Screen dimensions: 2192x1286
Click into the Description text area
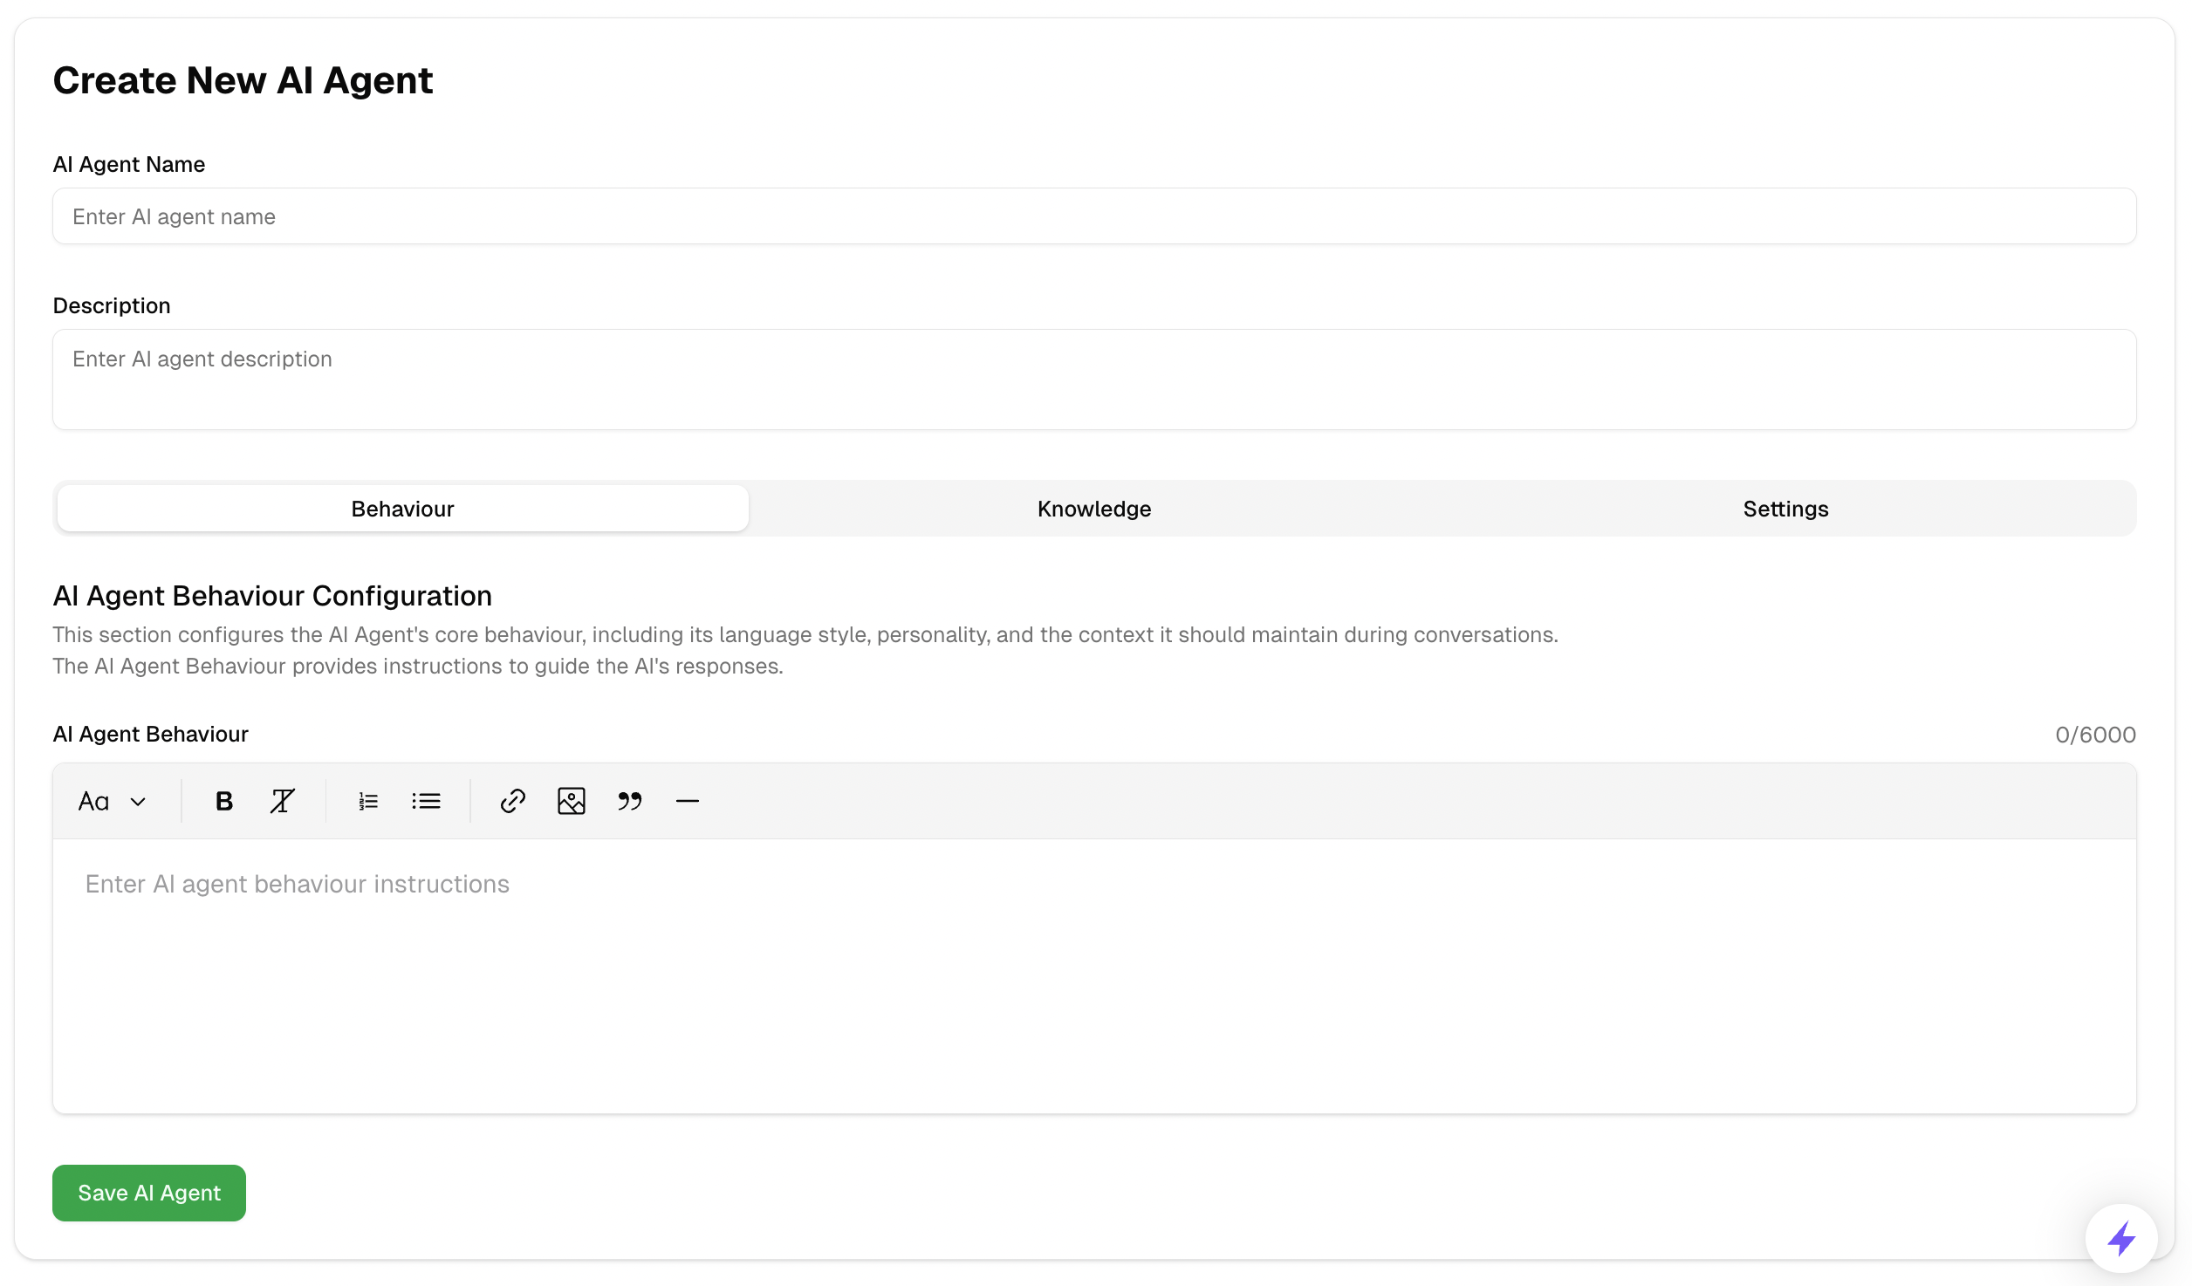click(x=1094, y=380)
